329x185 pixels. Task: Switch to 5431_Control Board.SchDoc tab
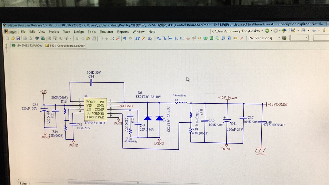[x=65, y=46]
